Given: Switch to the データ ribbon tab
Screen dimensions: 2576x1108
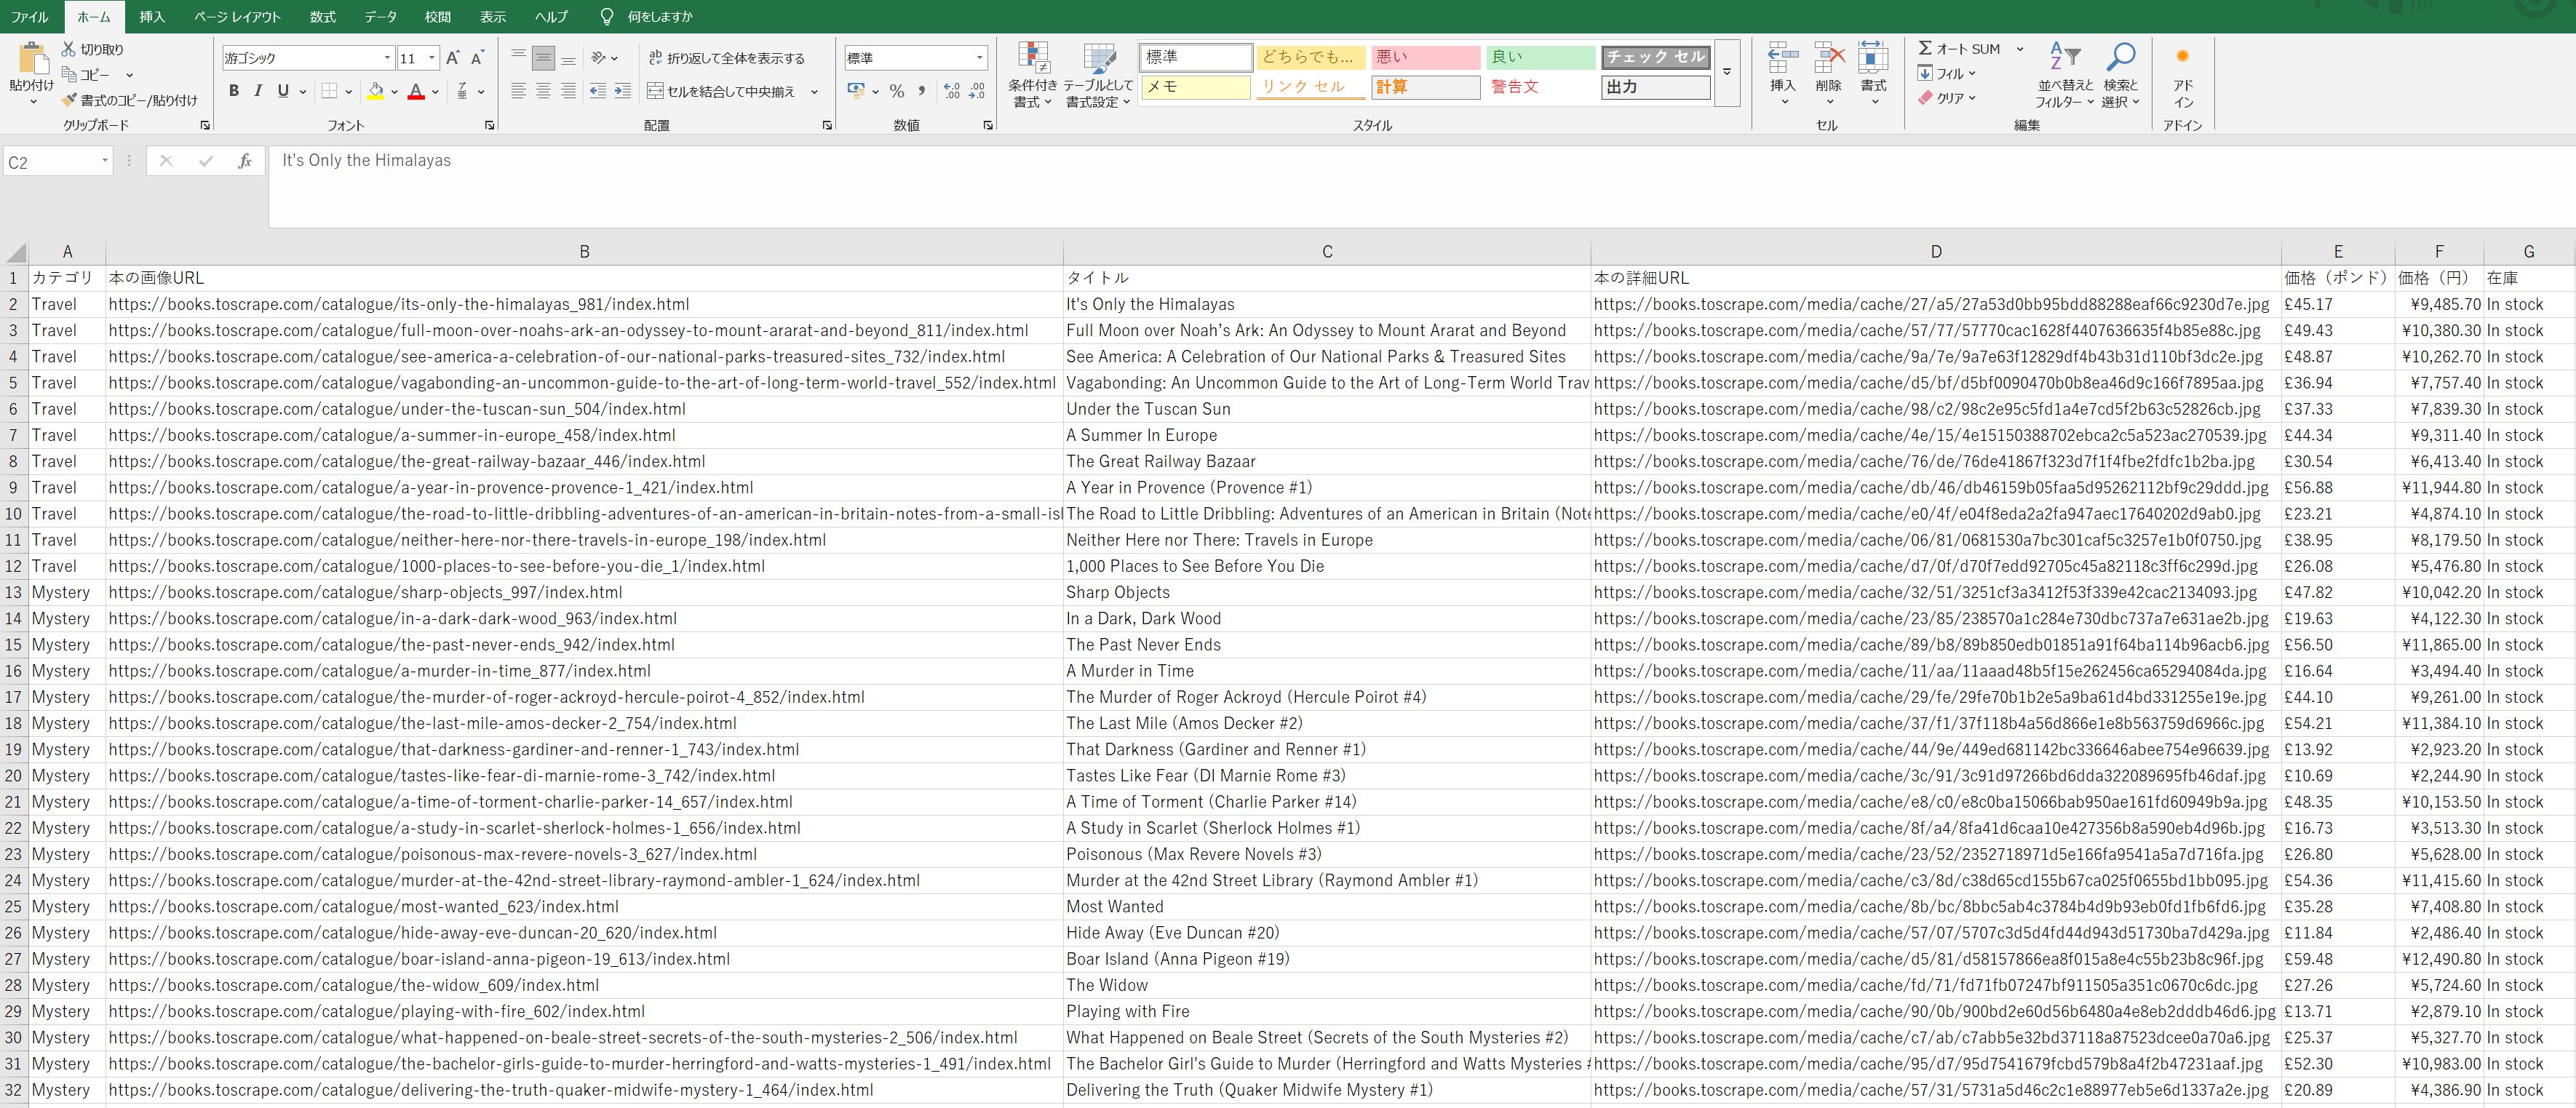Looking at the screenshot, I should point(380,17).
